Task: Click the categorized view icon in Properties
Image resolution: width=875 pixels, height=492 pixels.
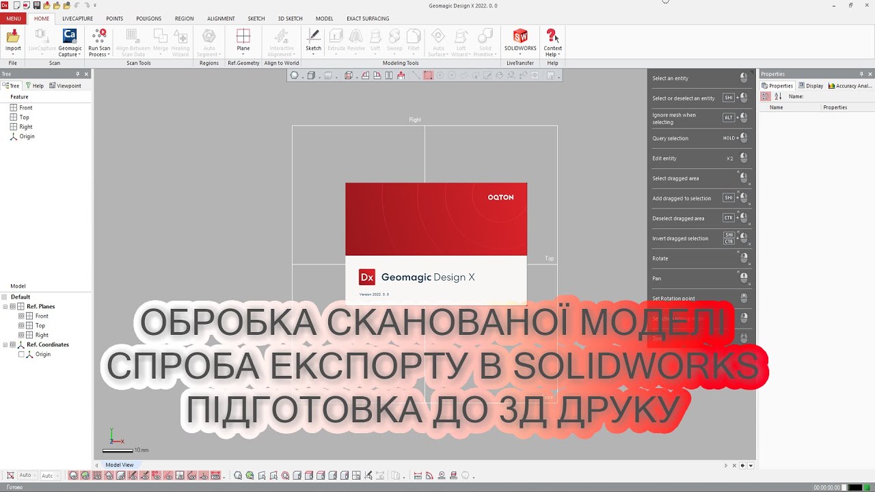Action: (x=766, y=96)
